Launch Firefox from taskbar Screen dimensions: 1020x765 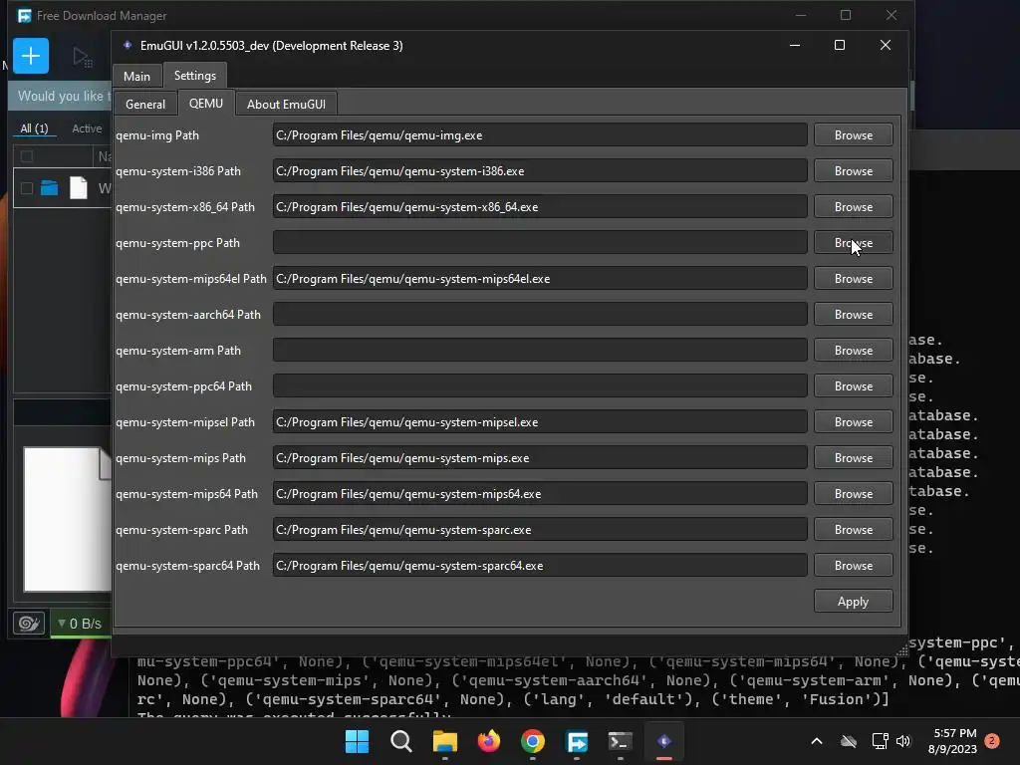[x=488, y=741]
